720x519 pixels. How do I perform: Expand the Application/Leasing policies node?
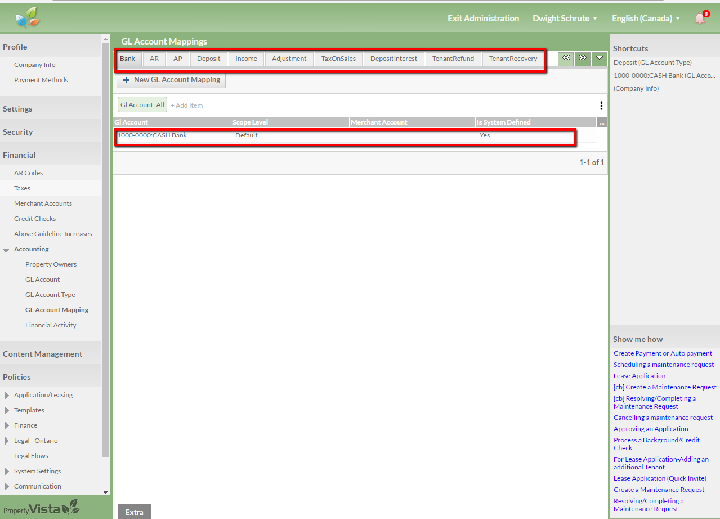point(7,395)
